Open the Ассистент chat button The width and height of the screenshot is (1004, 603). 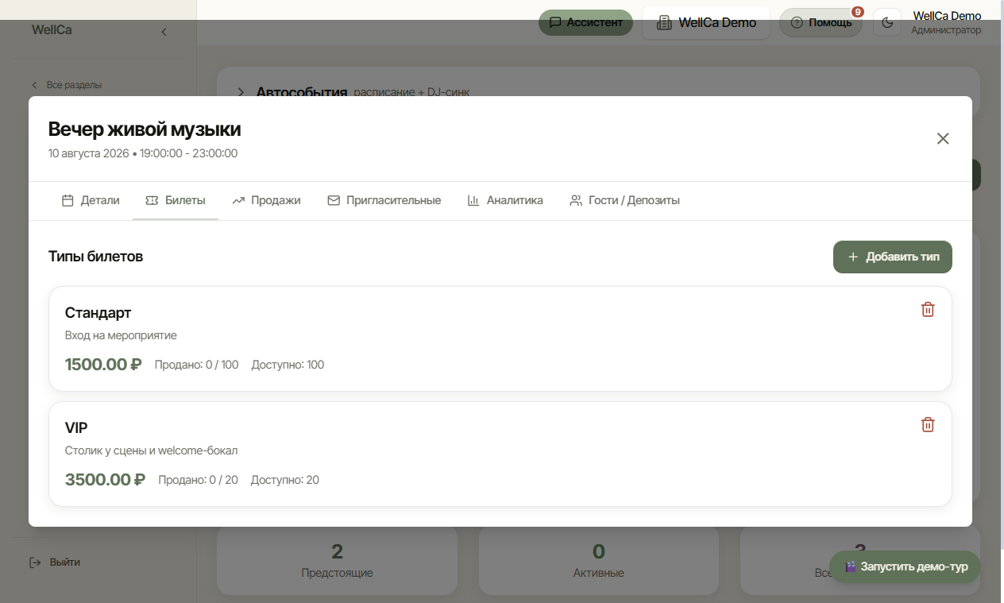point(585,22)
